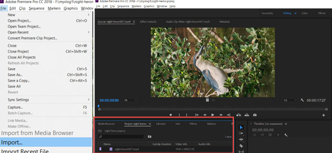Screen dimensions: 332x153
Task: Toggle Linked Selection in the Timeline panel
Action: click(x=270, y=135)
